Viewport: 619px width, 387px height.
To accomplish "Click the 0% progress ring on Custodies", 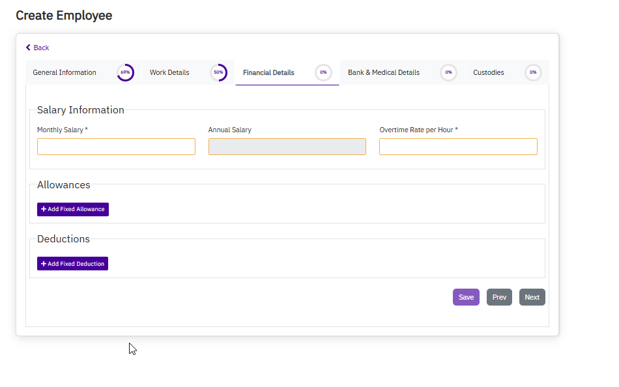I will pyautogui.click(x=533, y=72).
